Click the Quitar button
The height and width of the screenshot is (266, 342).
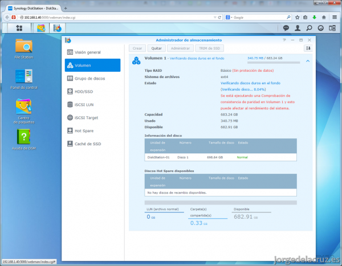coord(157,48)
